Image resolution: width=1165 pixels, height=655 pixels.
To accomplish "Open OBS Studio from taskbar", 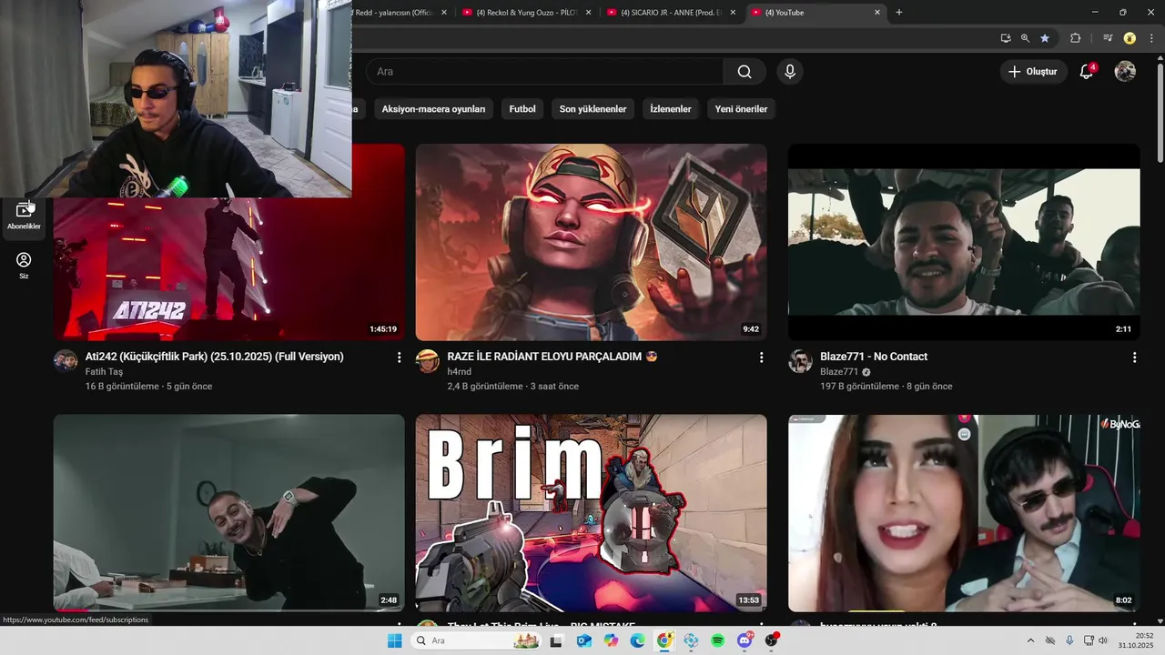I will [772, 640].
